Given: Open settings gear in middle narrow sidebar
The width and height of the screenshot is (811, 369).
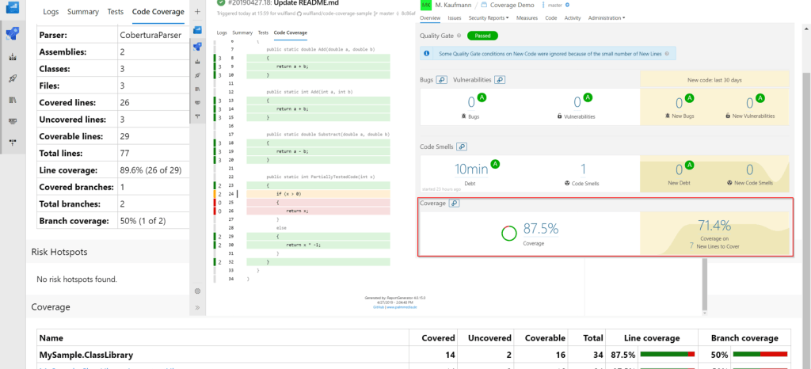Looking at the screenshot, I should (x=197, y=291).
